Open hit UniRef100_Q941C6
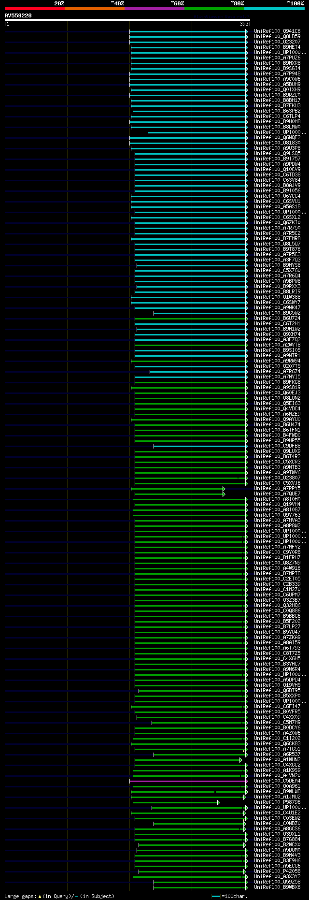Viewport: 309px width, 900px height. [x=277, y=31]
